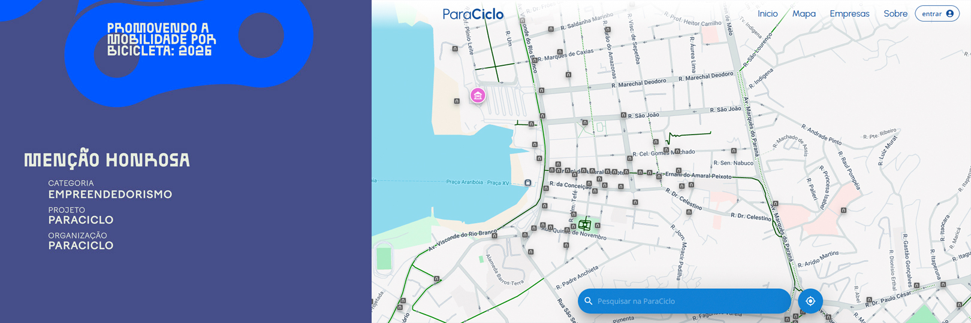Click bike rack marker right of R. Sen. Nabuco

point(734,151)
